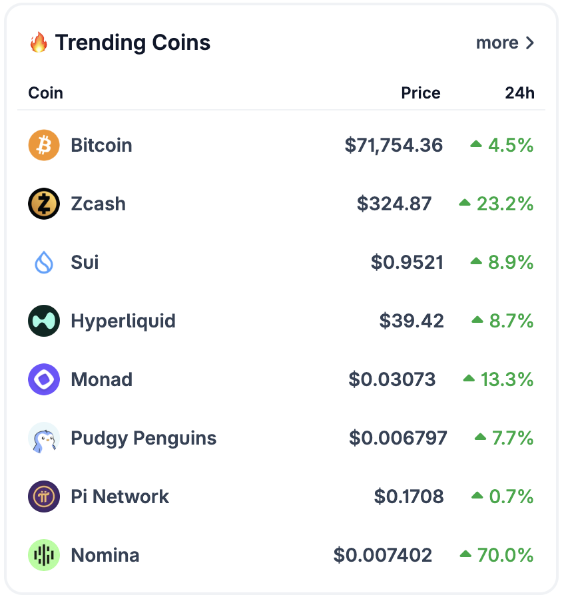Click the Hyperliquid coin logo icon

tap(44, 321)
